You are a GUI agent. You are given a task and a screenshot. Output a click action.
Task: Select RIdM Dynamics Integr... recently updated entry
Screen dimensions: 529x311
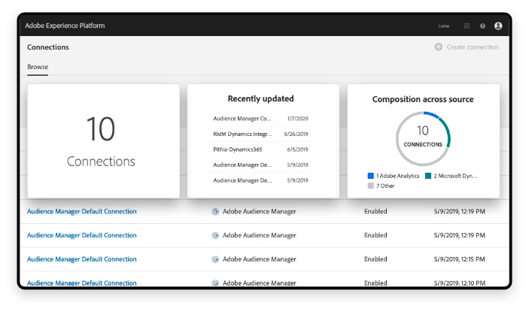(x=261, y=134)
